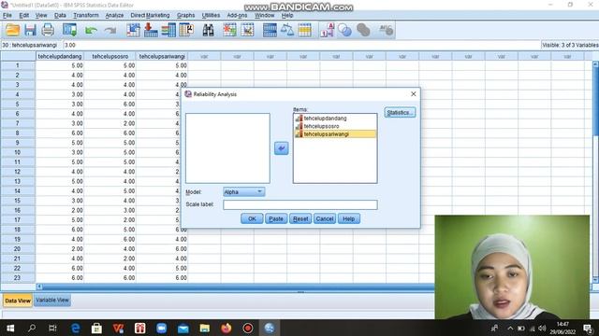Open File Explorer from taskbar
This screenshot has height=336, width=599.
point(205,328)
